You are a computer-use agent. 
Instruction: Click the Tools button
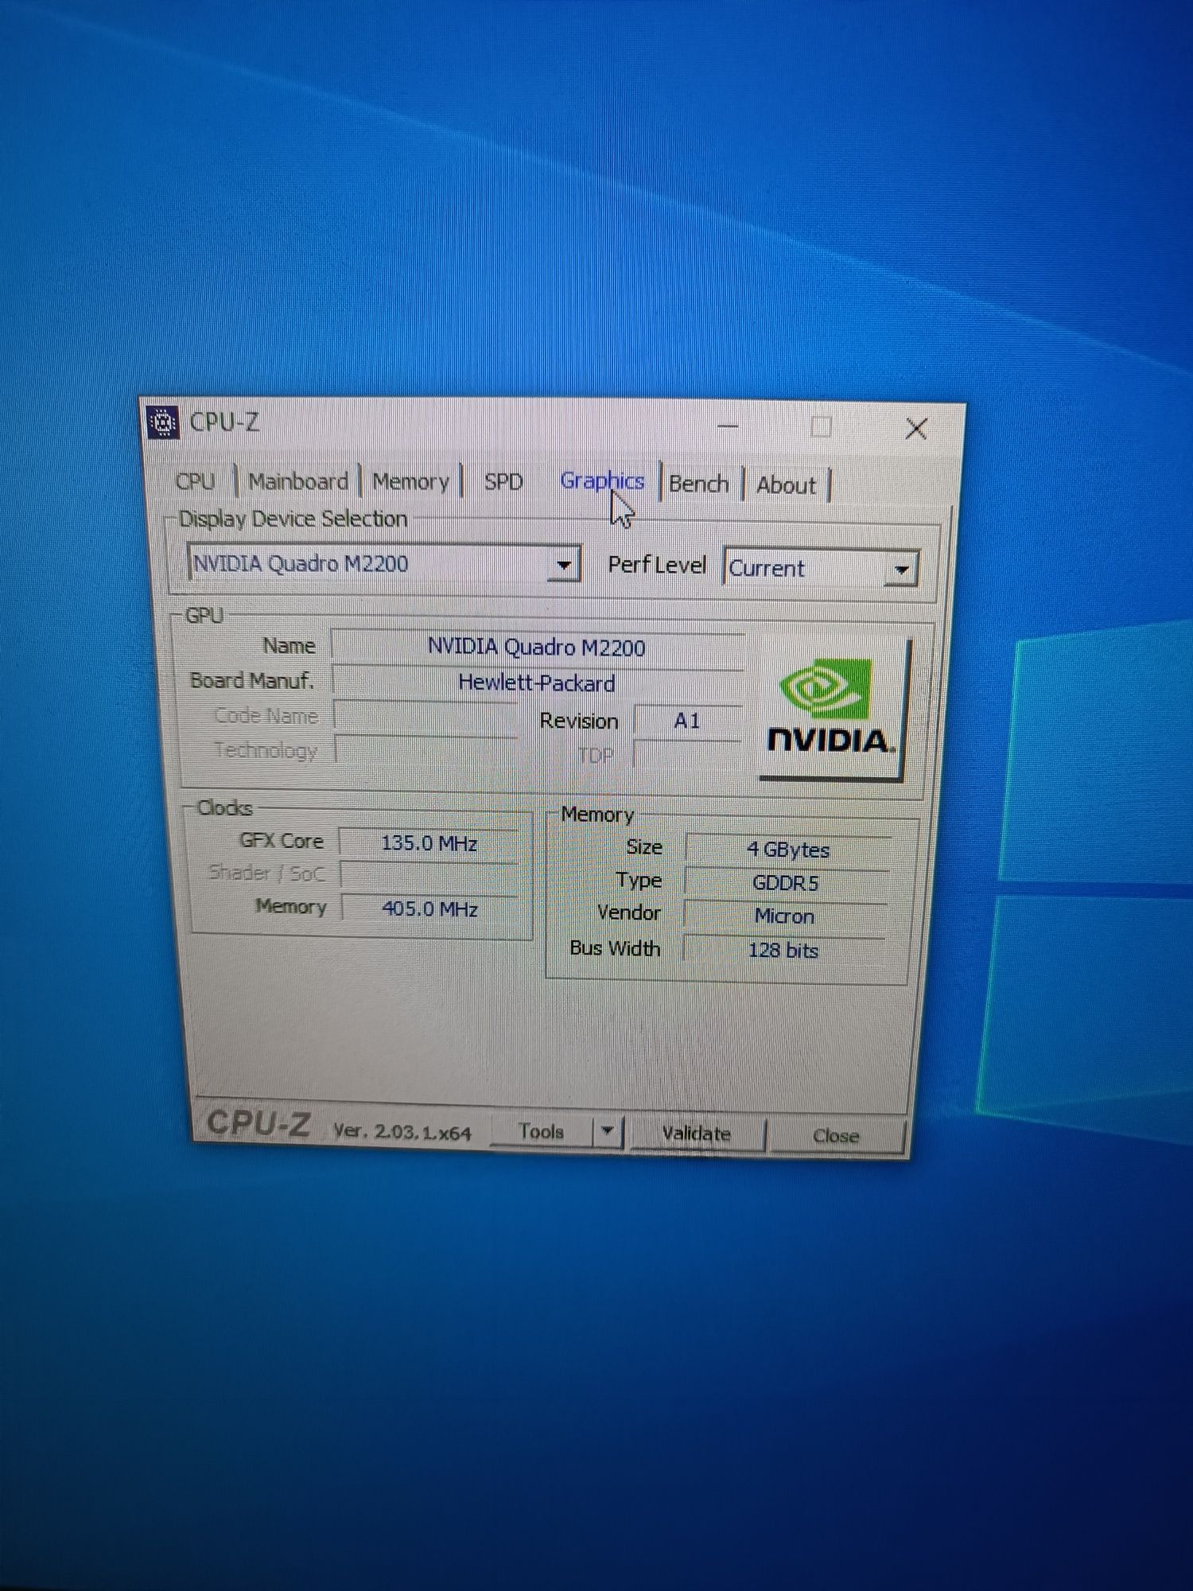point(541,1130)
